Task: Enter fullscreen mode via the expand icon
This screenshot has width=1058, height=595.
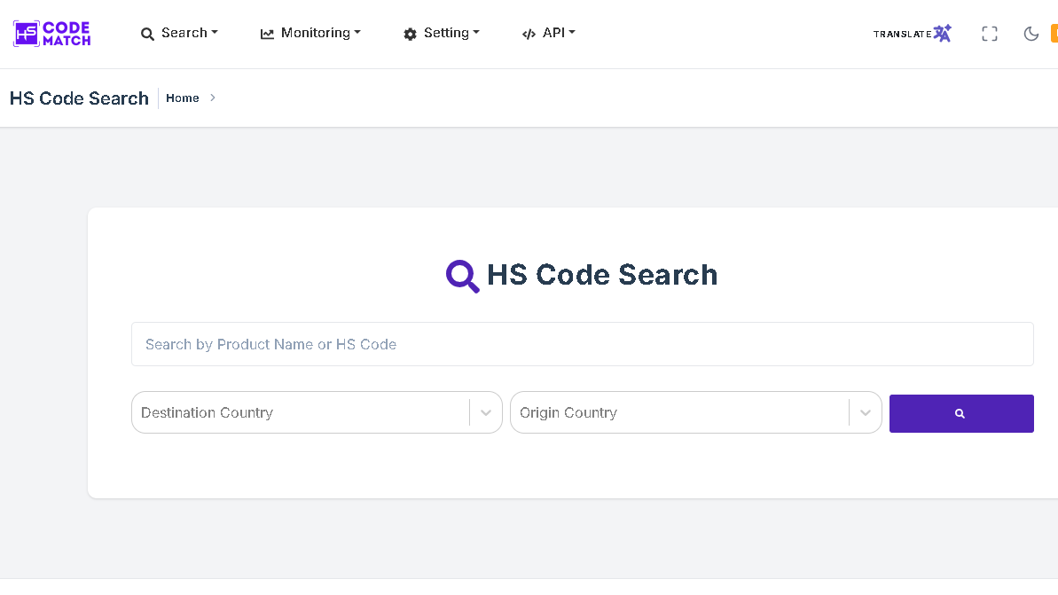Action: pos(990,34)
